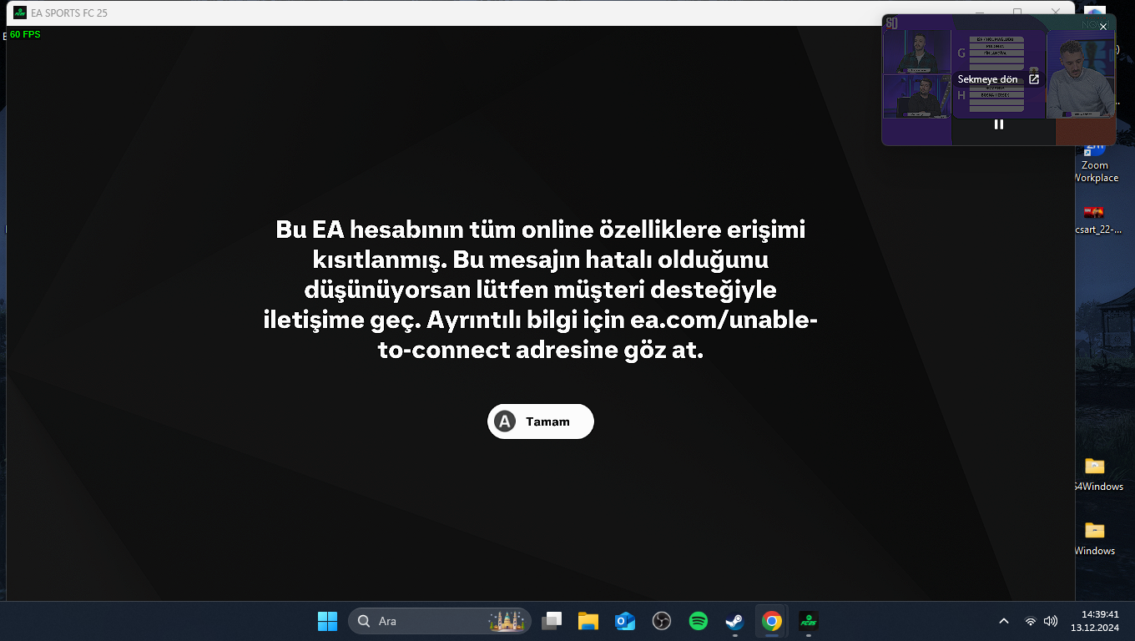Minimize the EA SPORTS FC 25 window
Viewport: 1135px width, 641px height.
[979, 13]
